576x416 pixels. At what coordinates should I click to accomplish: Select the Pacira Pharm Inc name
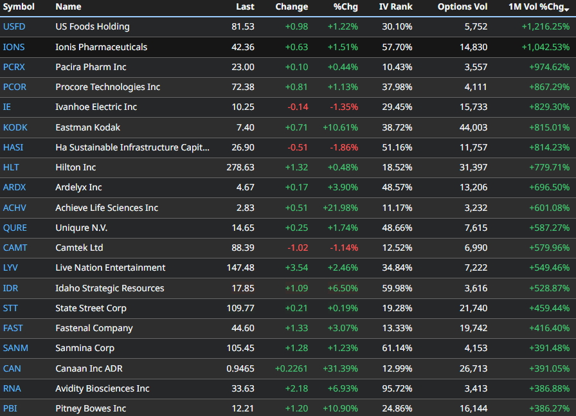tap(91, 67)
